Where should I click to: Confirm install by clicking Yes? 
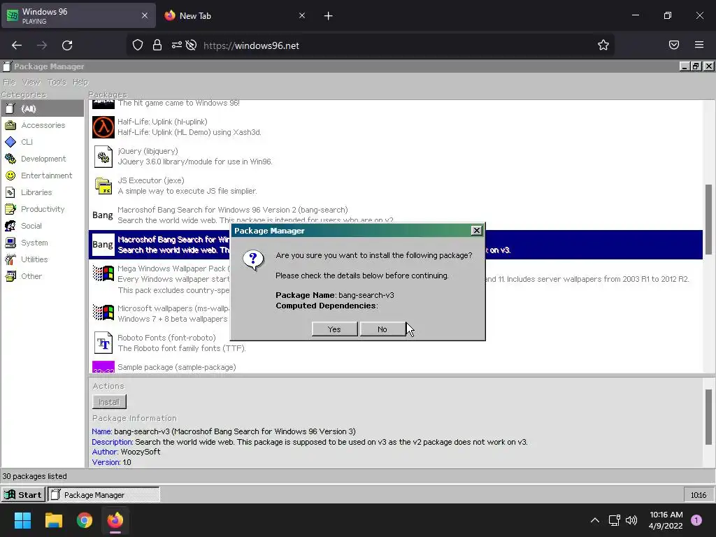click(x=334, y=329)
